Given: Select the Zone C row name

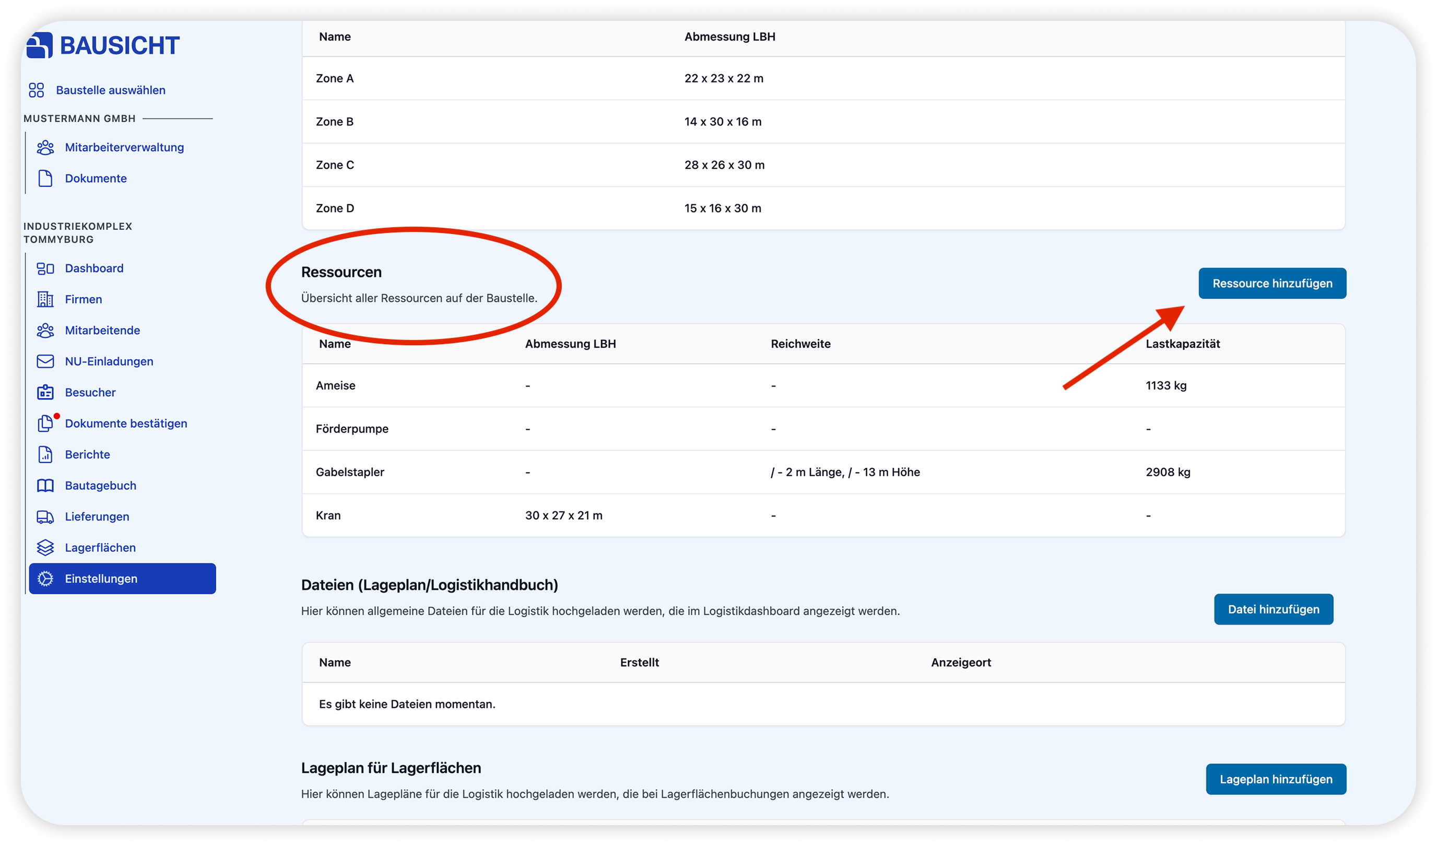Looking at the screenshot, I should click(335, 165).
